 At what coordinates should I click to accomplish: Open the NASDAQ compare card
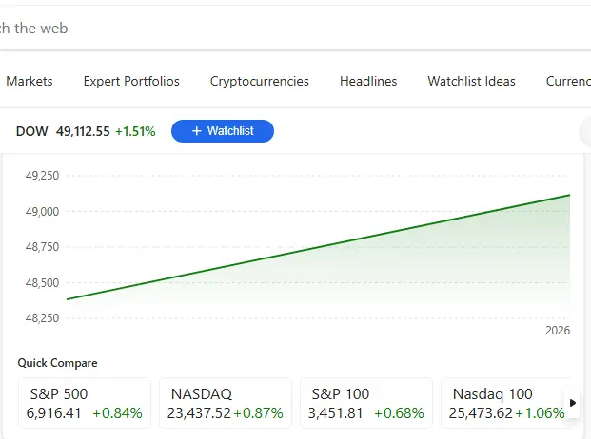point(226,403)
